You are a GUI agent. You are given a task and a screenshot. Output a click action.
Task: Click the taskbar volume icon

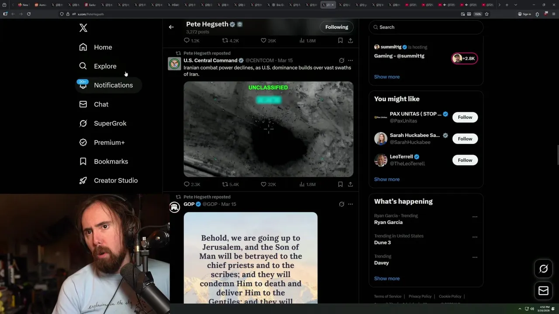click(x=532, y=309)
